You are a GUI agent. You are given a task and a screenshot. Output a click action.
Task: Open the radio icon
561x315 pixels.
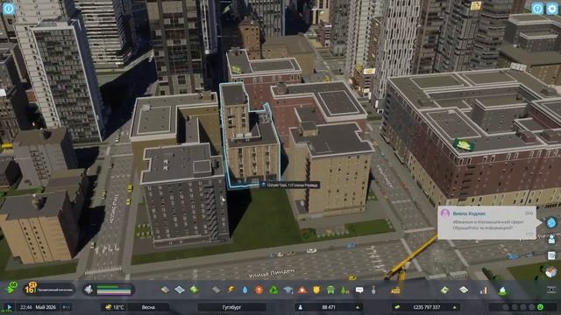[x=551, y=272]
